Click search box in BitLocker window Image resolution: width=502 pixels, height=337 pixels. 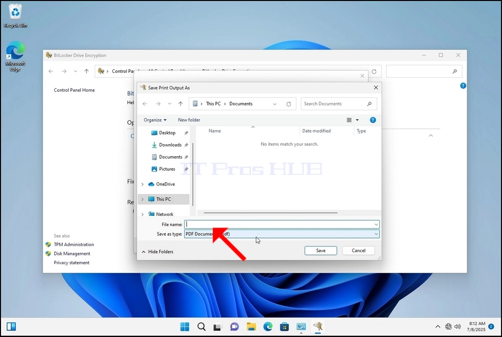tap(424, 71)
